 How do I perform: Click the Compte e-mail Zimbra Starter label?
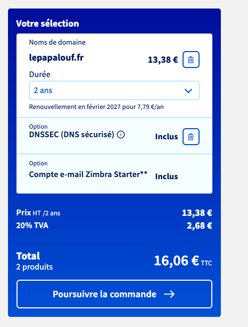(x=88, y=174)
